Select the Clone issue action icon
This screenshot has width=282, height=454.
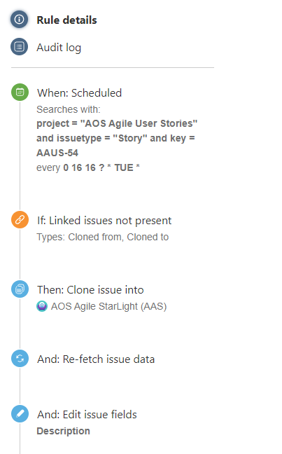click(20, 289)
